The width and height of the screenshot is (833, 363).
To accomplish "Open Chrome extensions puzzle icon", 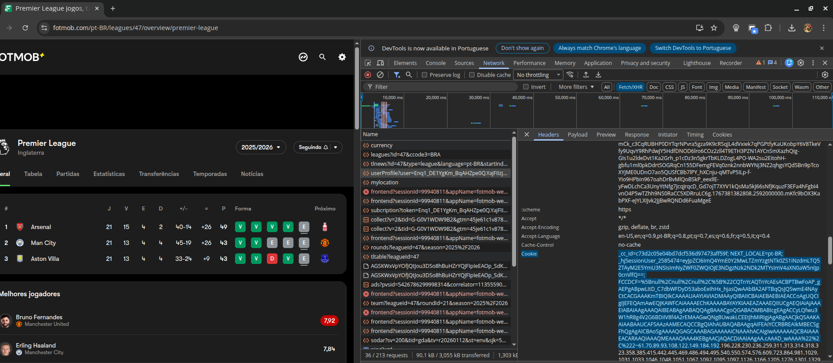I will coord(768,28).
